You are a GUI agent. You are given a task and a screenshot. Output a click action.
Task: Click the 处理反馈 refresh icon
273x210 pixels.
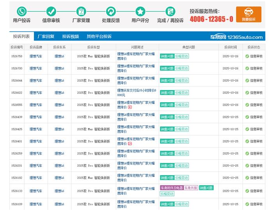[111, 11]
